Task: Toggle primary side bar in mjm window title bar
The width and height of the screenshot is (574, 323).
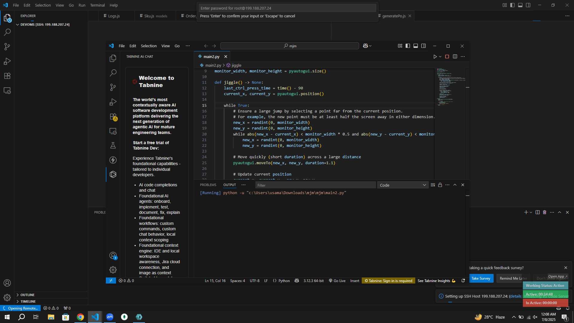Action: click(408, 46)
